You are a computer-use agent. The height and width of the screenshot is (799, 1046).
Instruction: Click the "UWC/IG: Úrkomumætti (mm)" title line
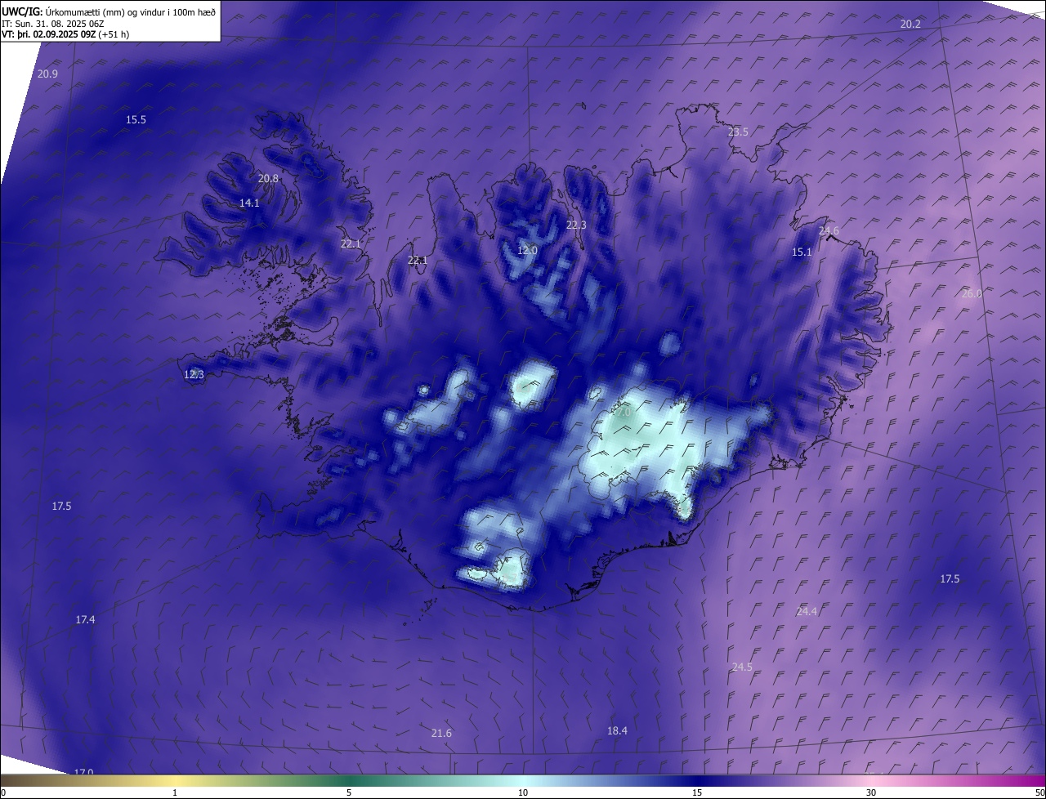point(109,12)
